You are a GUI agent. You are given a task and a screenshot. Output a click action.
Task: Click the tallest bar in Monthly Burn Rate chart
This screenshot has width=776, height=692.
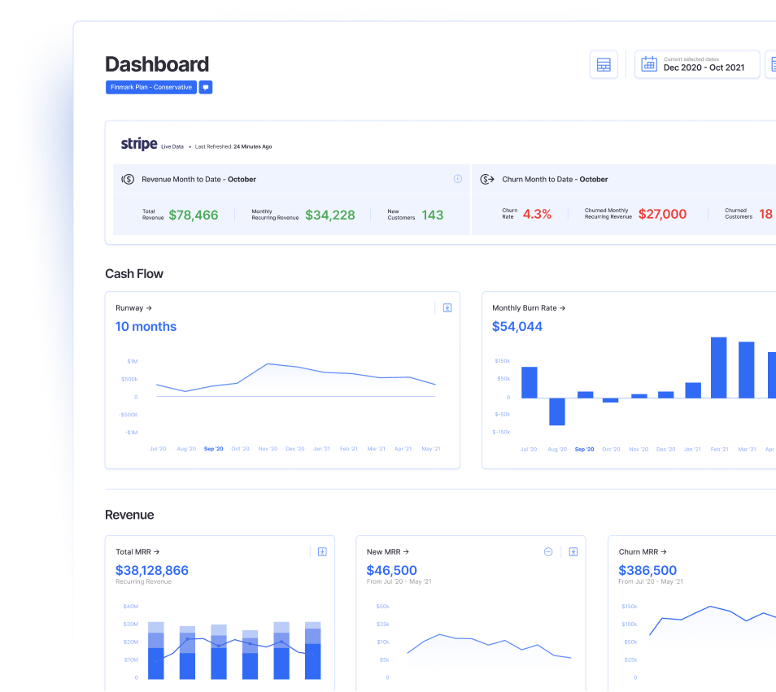pos(719,366)
